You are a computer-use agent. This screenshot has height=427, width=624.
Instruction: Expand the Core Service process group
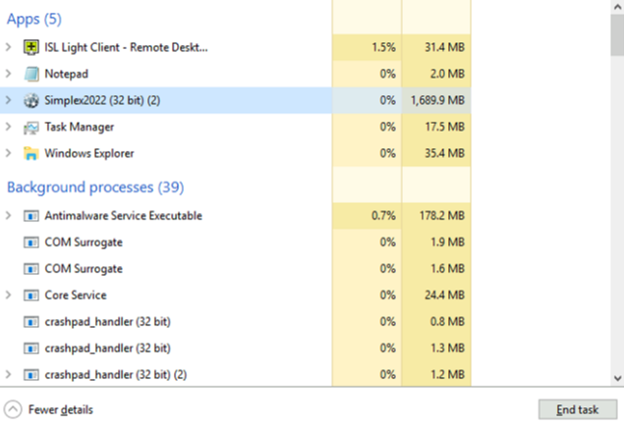[x=9, y=295]
